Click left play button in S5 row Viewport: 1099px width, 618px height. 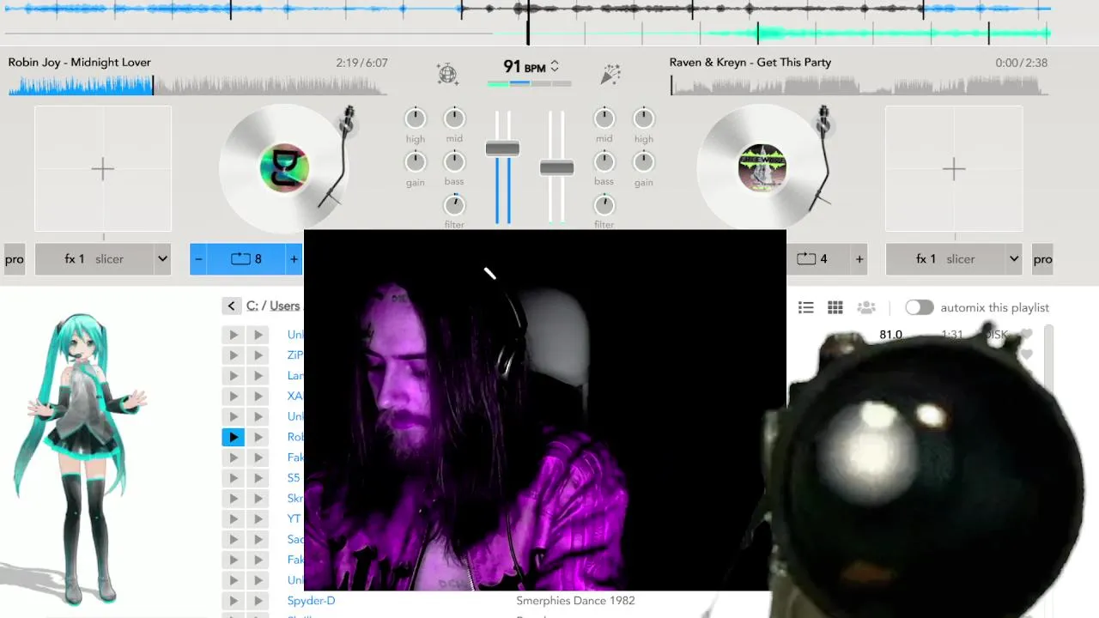click(x=233, y=477)
